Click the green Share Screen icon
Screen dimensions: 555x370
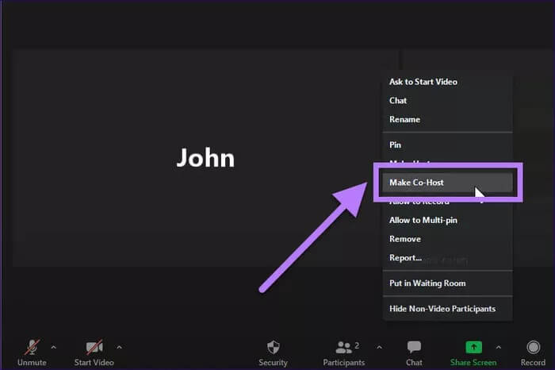pyautogui.click(x=473, y=347)
